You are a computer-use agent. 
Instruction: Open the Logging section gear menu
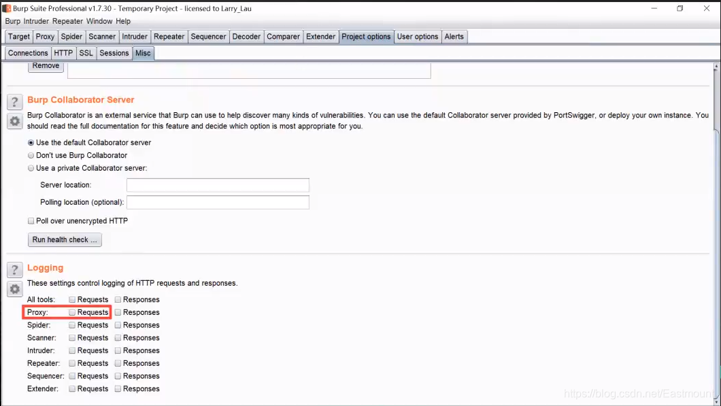click(15, 289)
